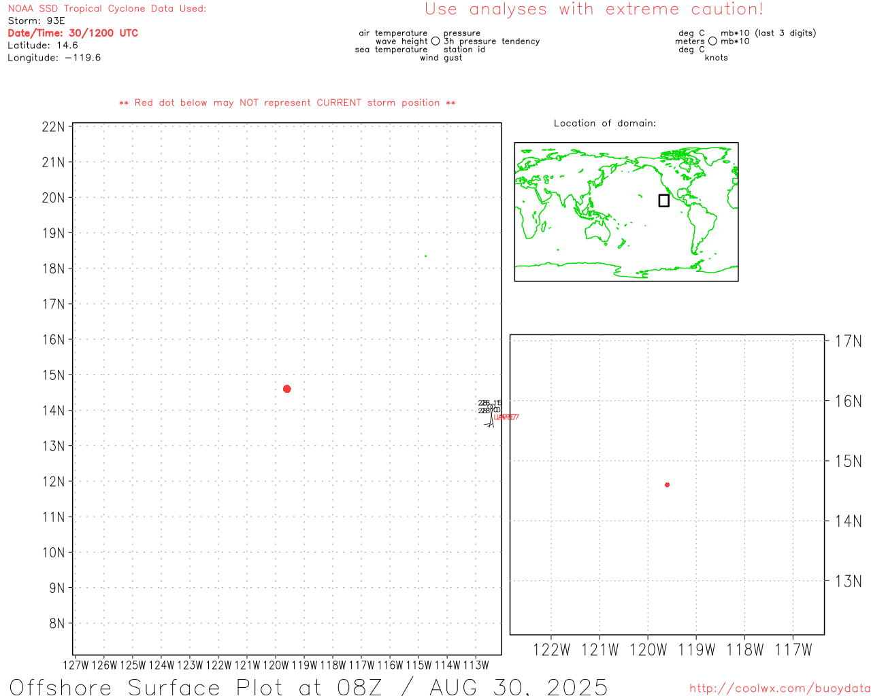
Task: Click the '127W' longitude label on main map
Action: tap(76, 665)
